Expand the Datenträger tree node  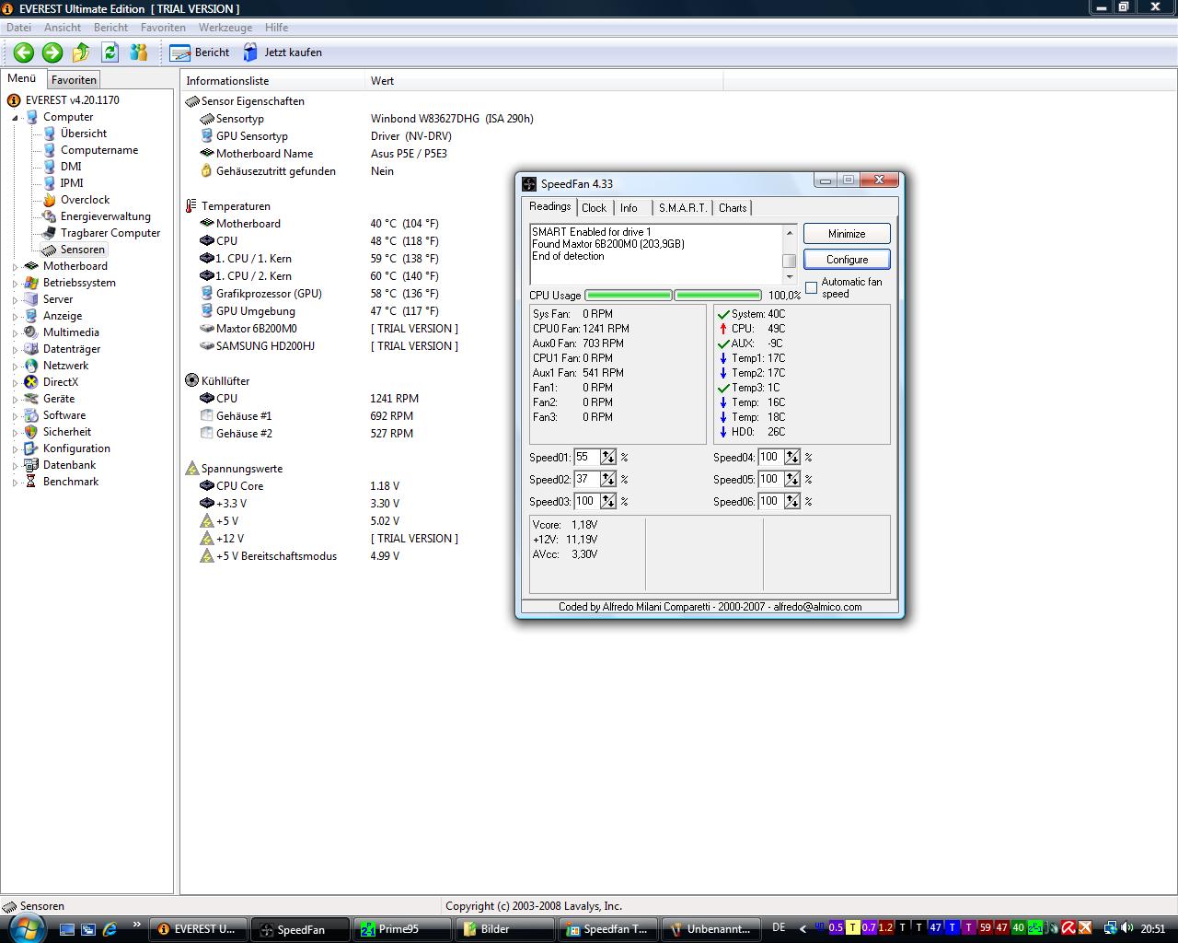(x=16, y=350)
